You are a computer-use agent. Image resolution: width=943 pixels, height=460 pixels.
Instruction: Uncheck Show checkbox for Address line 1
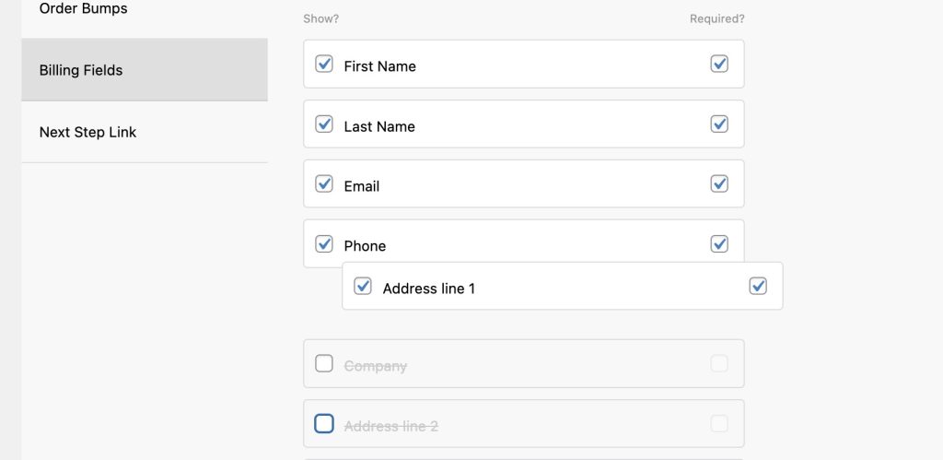(363, 287)
